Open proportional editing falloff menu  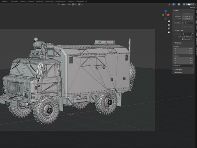click(82, 5)
